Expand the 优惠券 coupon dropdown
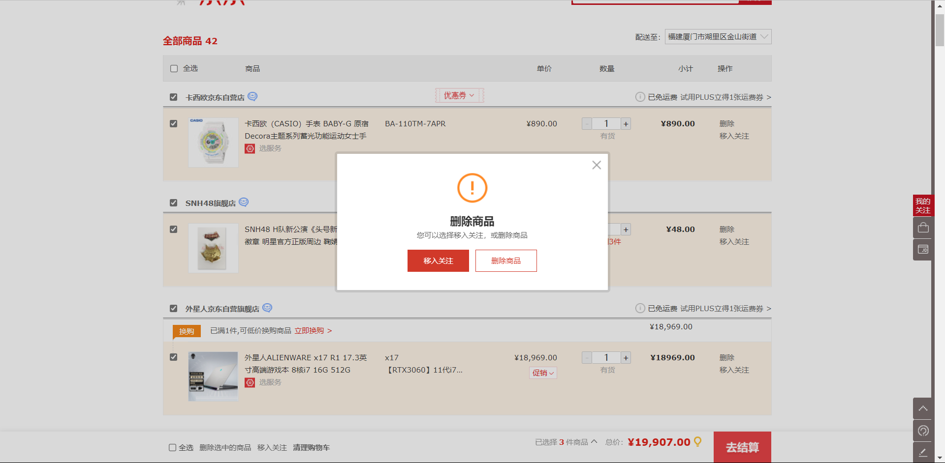Viewport: 945px width, 463px height. (459, 95)
